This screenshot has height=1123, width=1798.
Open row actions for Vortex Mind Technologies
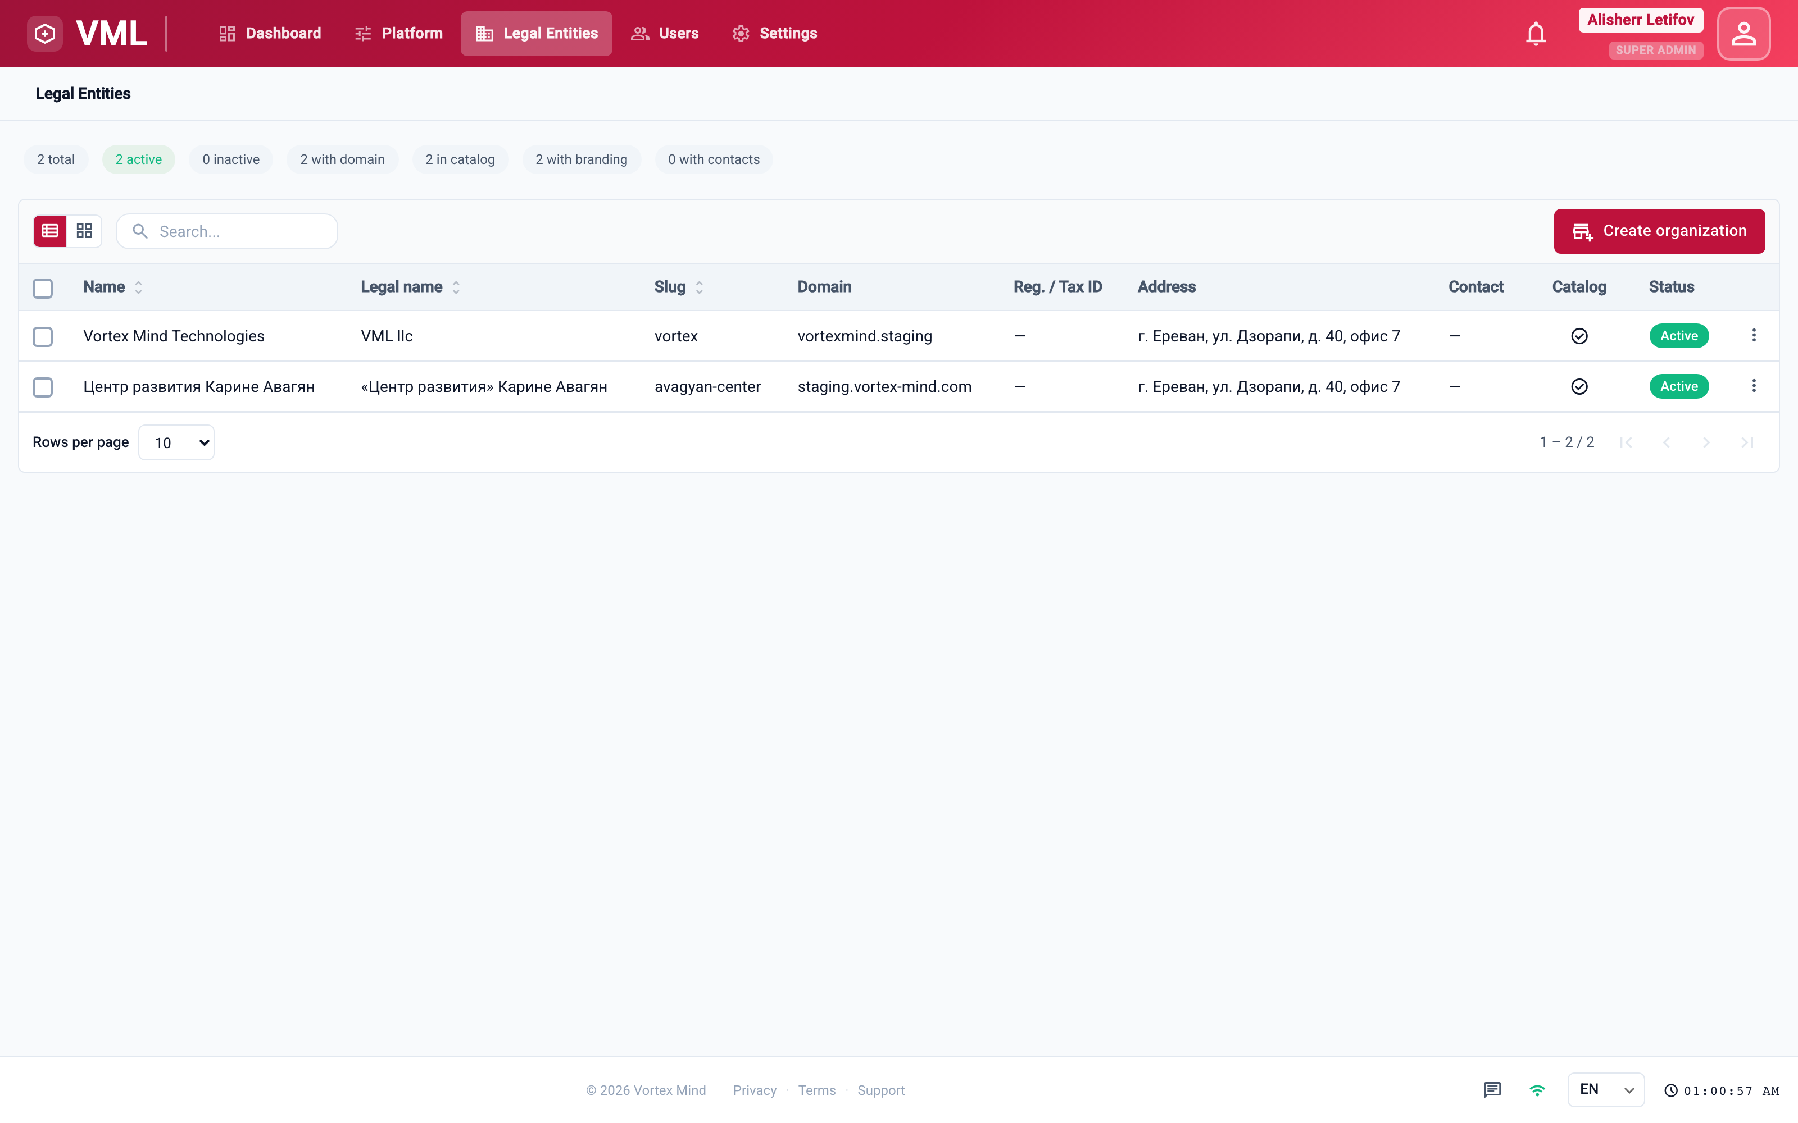pos(1754,336)
